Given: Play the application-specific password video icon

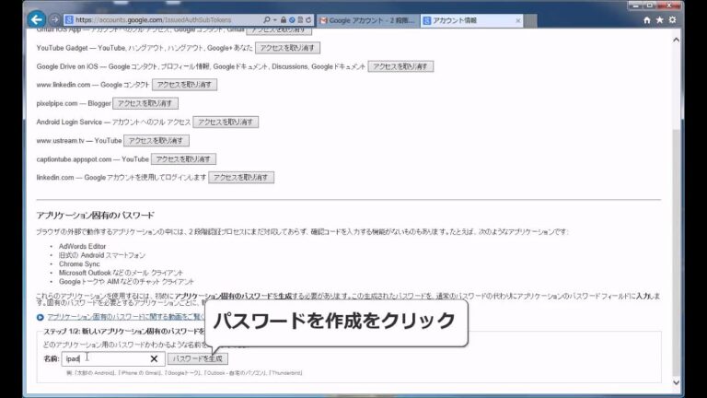Looking at the screenshot, I should coord(41,317).
